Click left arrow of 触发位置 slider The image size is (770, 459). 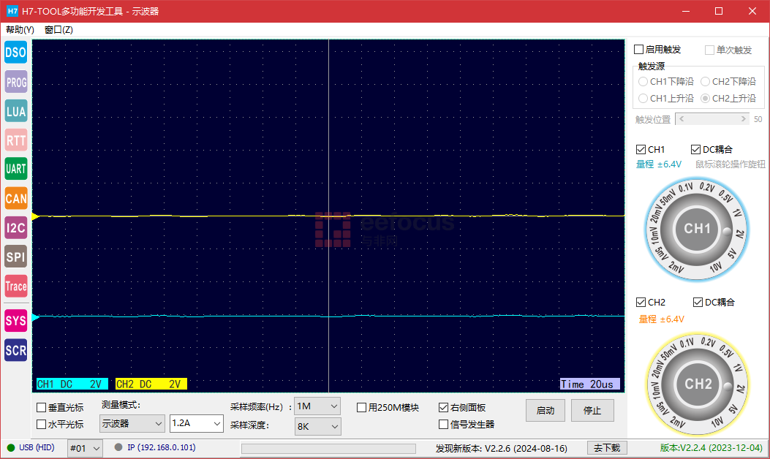coord(682,119)
